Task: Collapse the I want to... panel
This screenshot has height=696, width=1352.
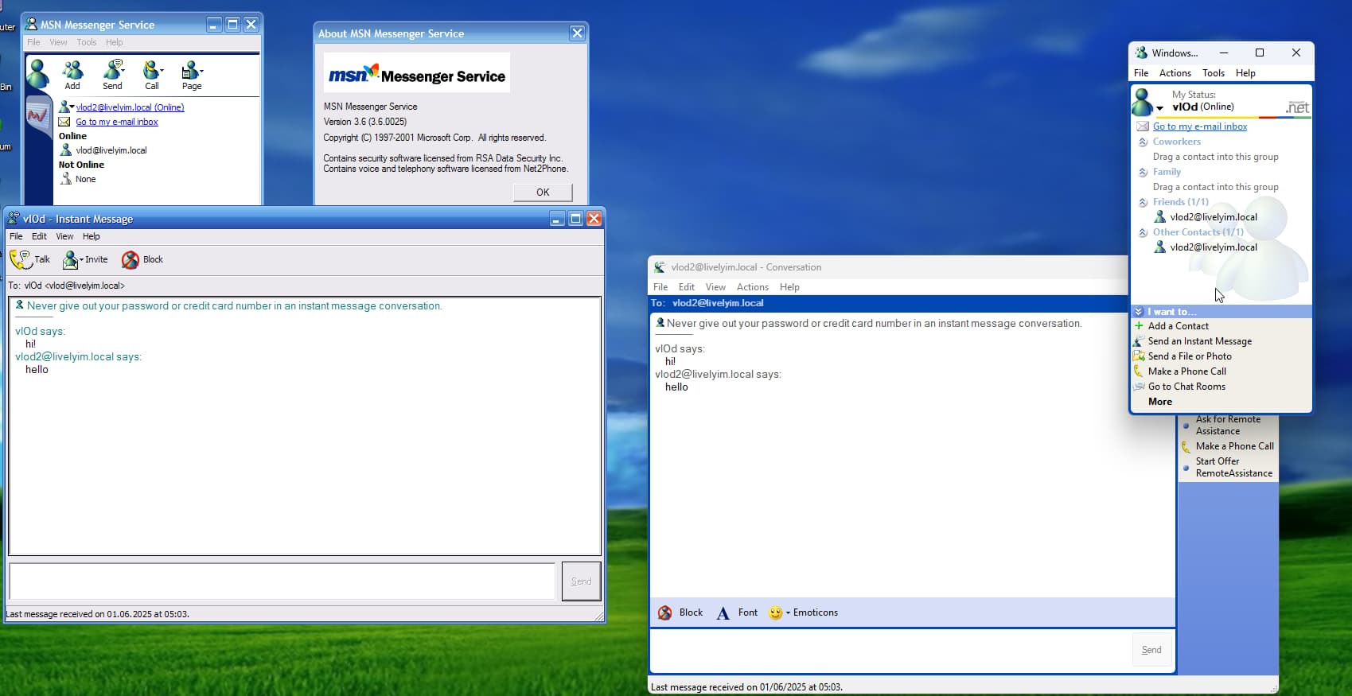Action: pos(1139,312)
